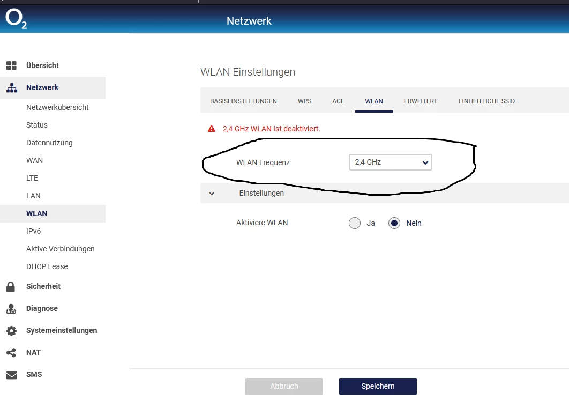Open the Diagnose sidebar menu
The height and width of the screenshot is (400, 569).
point(42,308)
